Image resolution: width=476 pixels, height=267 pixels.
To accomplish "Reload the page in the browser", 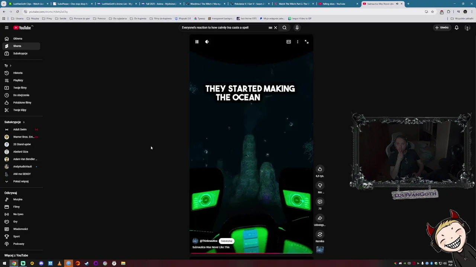I will 17,11.
